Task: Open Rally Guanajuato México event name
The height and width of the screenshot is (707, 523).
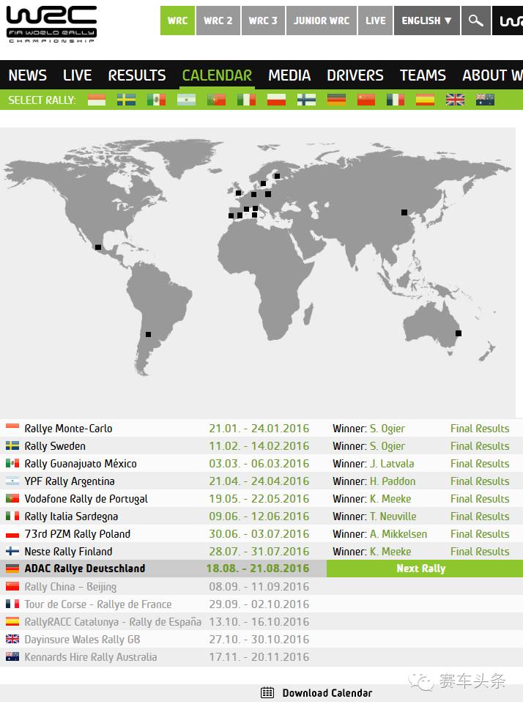Action: pyautogui.click(x=81, y=464)
